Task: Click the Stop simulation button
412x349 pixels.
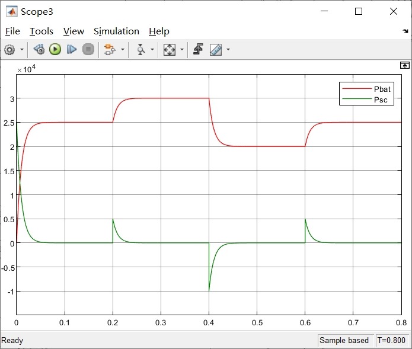Action: click(x=88, y=49)
